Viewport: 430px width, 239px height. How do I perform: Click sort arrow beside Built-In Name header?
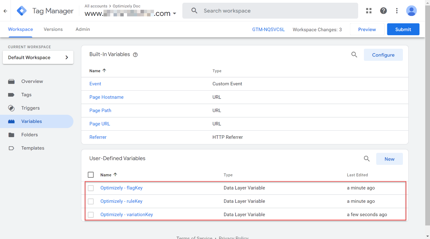[x=104, y=70]
